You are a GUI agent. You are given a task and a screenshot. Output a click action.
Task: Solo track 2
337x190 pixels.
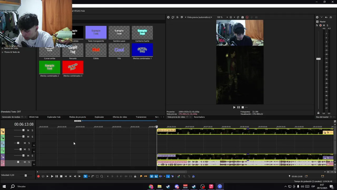pyautogui.click(x=32, y=137)
